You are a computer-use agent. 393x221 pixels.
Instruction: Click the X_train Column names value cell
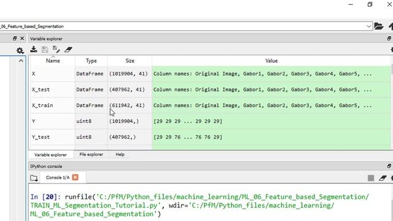pyautogui.click(x=271, y=105)
